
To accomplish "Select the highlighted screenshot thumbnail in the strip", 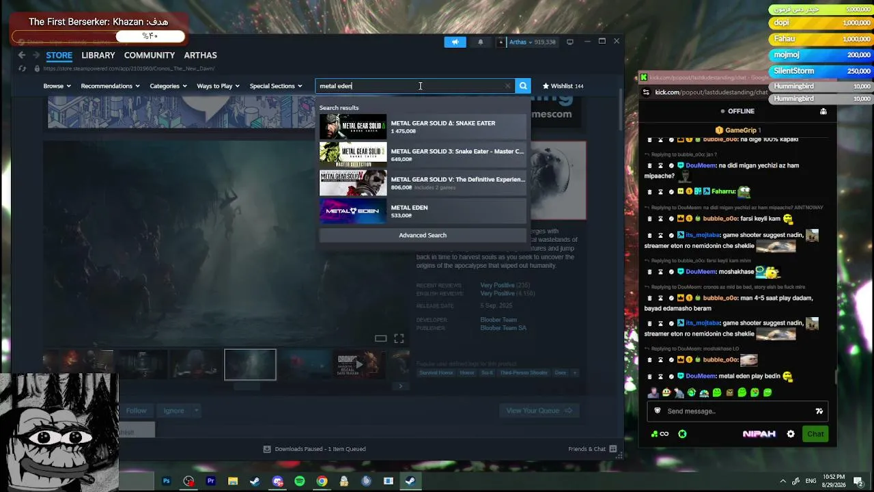I will tap(251, 364).
